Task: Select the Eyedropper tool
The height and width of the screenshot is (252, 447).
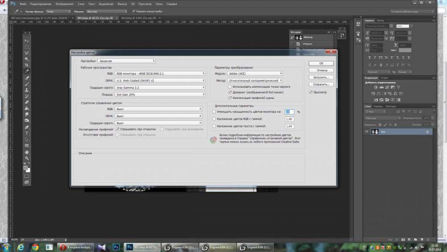Action: (27, 71)
